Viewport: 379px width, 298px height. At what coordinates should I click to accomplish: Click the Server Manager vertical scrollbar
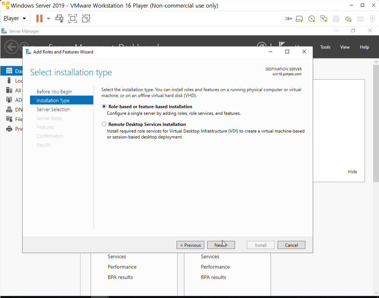(376, 123)
